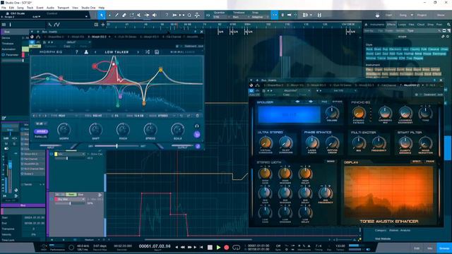
Task: Select the Arrow tool in toolbar
Action: (102, 15)
